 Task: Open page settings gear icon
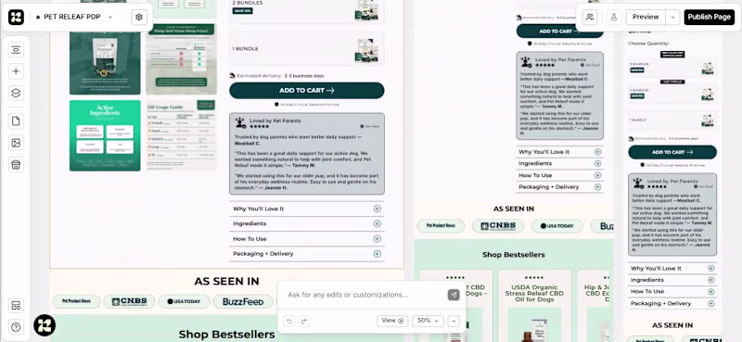(x=138, y=17)
